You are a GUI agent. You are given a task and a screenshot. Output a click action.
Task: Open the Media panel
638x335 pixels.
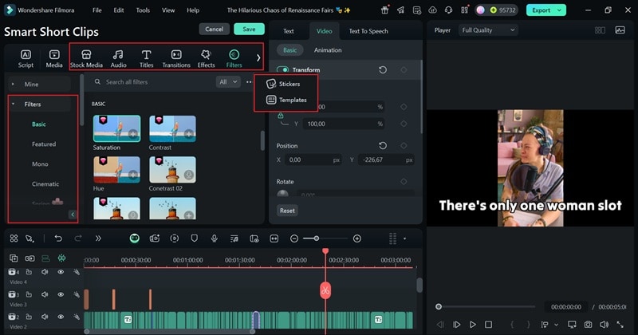(x=54, y=58)
